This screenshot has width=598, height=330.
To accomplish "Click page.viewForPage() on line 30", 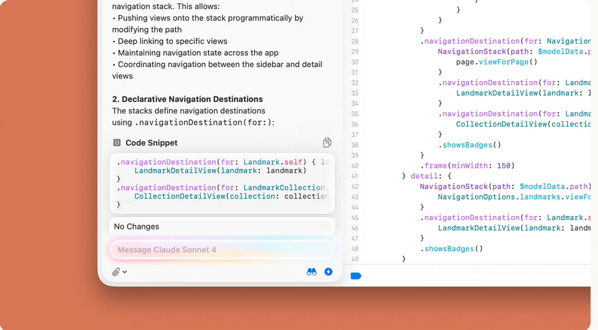I will [496, 61].
